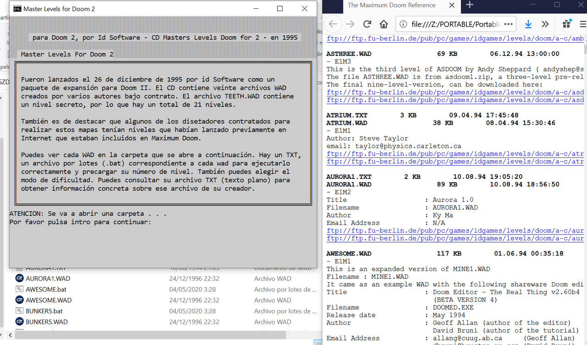Click the AWESOME.WAD file icon in Explorer

click(x=19, y=300)
